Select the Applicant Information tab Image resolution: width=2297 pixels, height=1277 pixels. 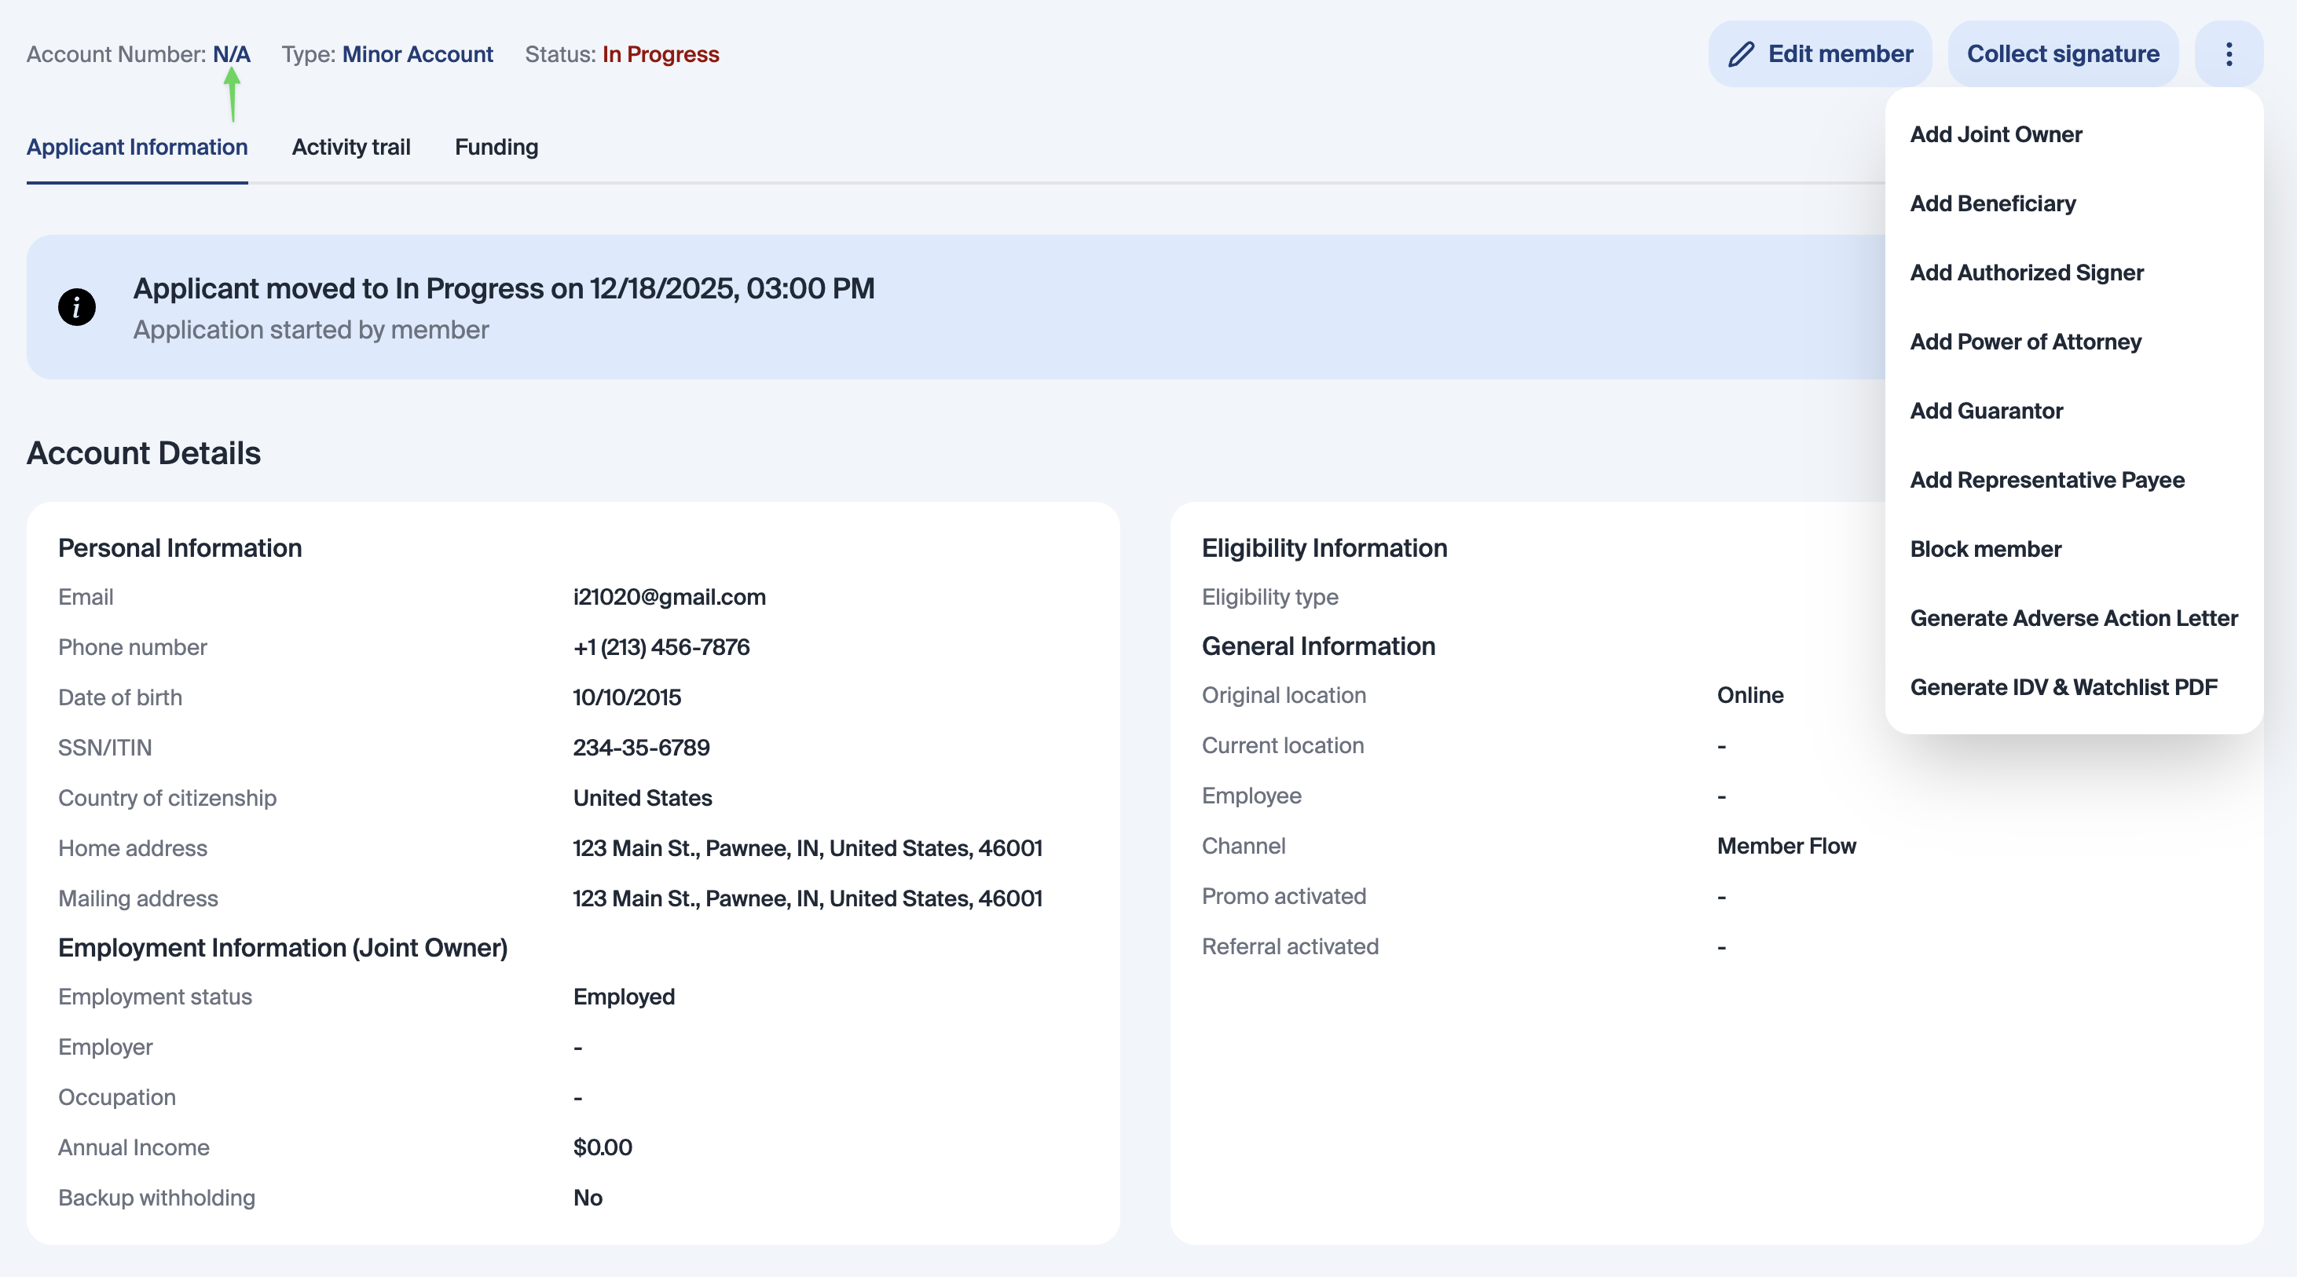click(137, 147)
